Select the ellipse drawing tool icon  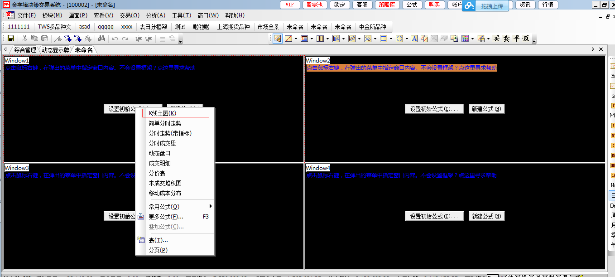point(399,39)
